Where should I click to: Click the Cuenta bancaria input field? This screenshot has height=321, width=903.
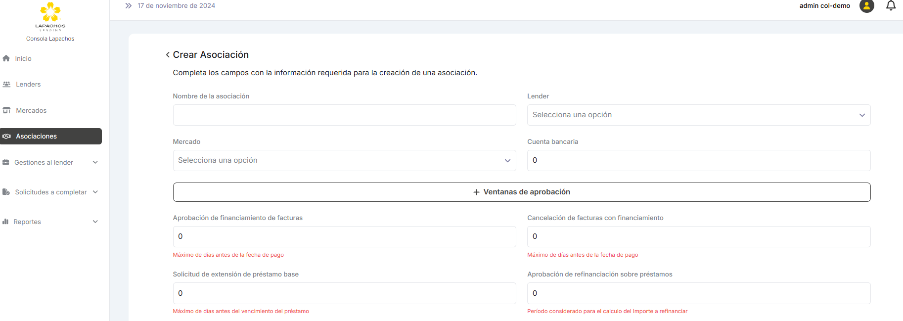coord(698,160)
